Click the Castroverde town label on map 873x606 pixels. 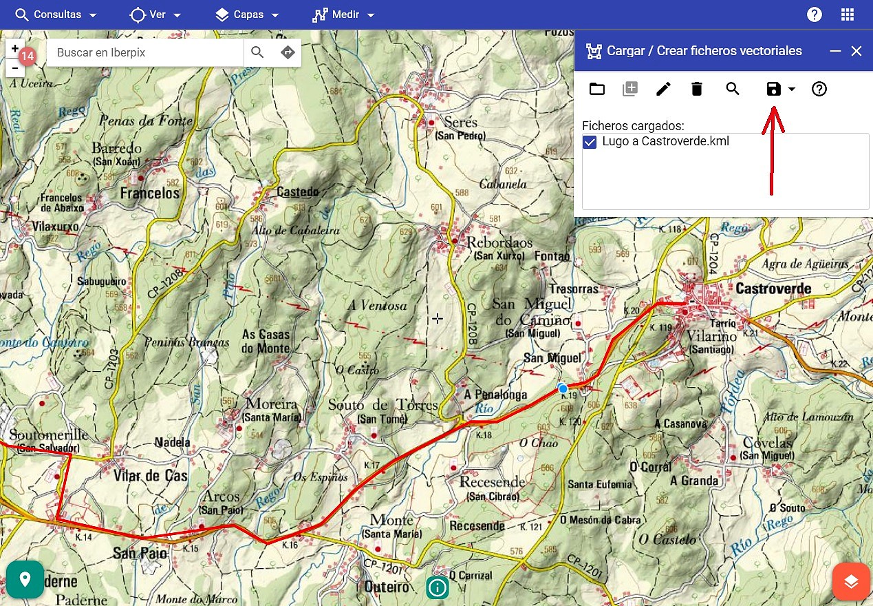773,289
